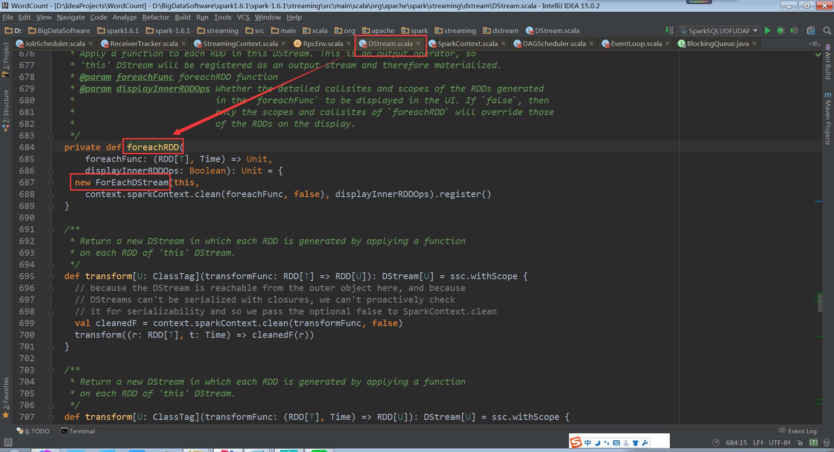Close the BlockingQueue.java tab
Image resolution: width=834 pixels, height=452 pixels.
pos(755,43)
